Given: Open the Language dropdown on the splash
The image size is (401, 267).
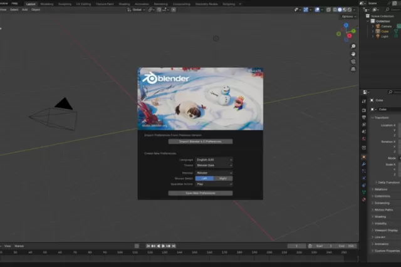Looking at the screenshot, I should (214, 160).
